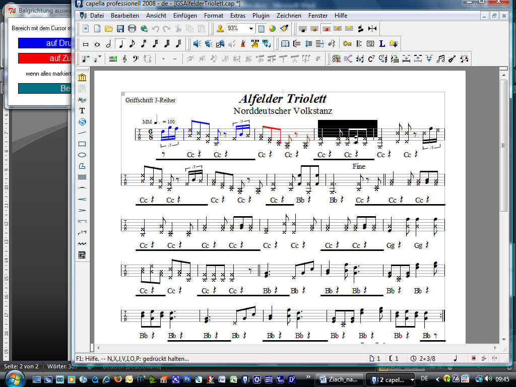Click the print icon in toolbar
Screen dimensions: 516x387
pos(132,29)
